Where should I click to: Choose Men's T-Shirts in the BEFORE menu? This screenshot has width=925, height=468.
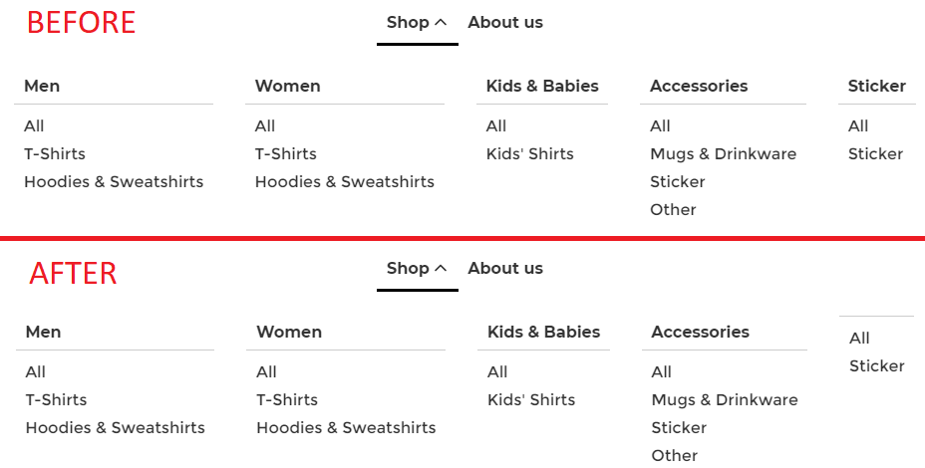tap(55, 154)
